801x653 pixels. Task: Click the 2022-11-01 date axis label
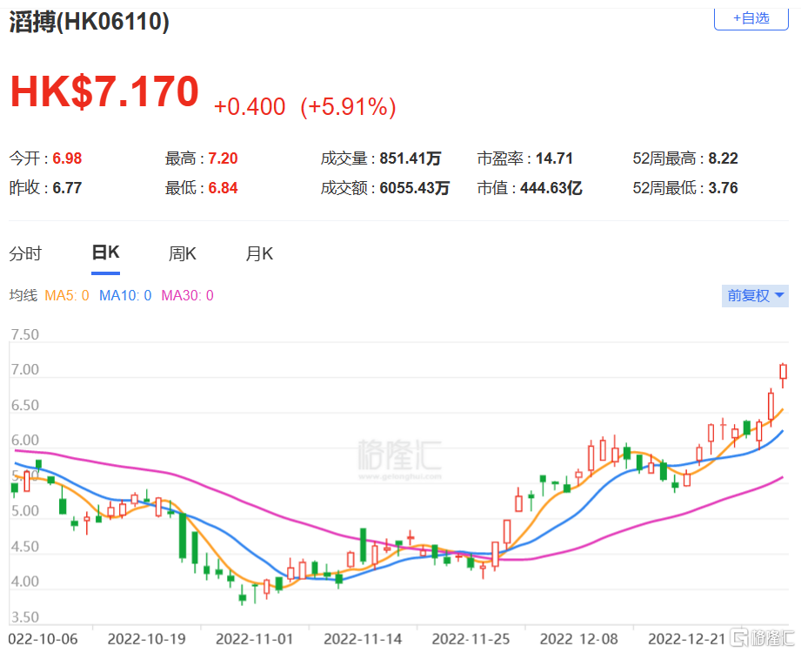(255, 639)
